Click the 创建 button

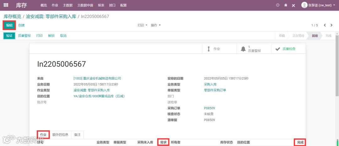21,25
